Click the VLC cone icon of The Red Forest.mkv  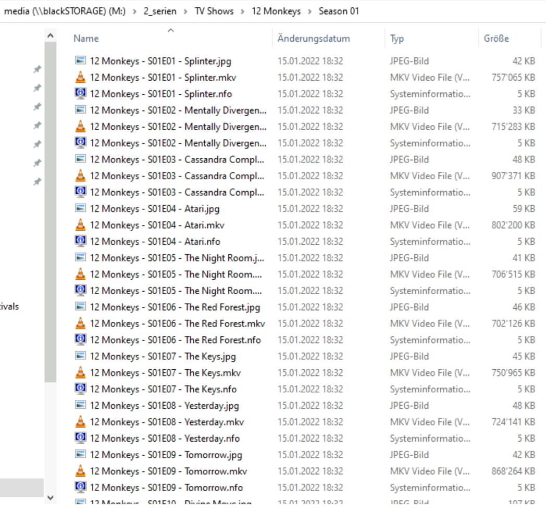[x=80, y=323]
